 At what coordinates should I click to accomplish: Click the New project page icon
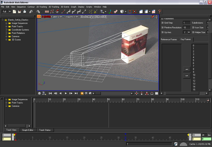click(14, 12)
